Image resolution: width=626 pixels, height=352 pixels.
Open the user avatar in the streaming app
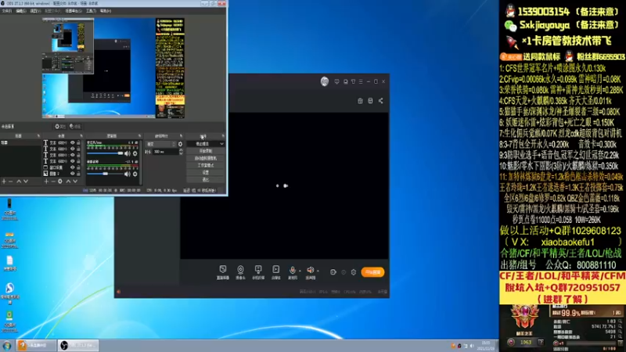[x=325, y=81]
